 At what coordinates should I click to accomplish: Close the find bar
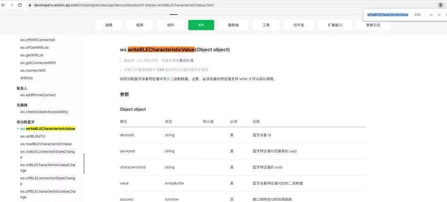click(x=446, y=15)
